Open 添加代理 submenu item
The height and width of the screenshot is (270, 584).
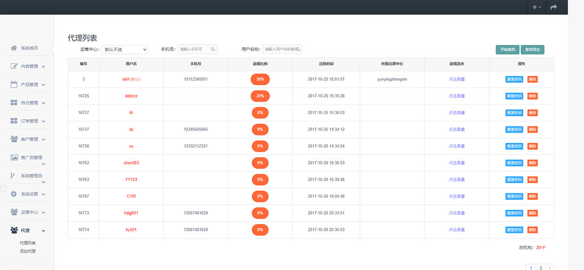click(x=27, y=251)
